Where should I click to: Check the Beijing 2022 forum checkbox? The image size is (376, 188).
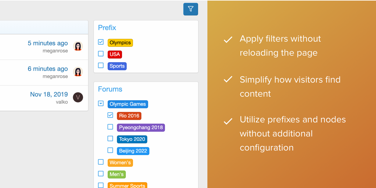pyautogui.click(x=110, y=151)
